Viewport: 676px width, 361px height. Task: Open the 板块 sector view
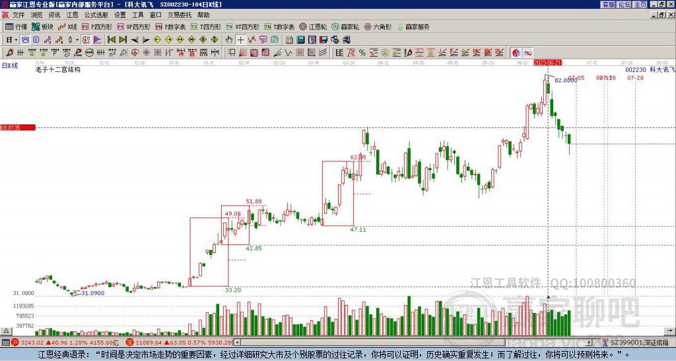pos(42,26)
